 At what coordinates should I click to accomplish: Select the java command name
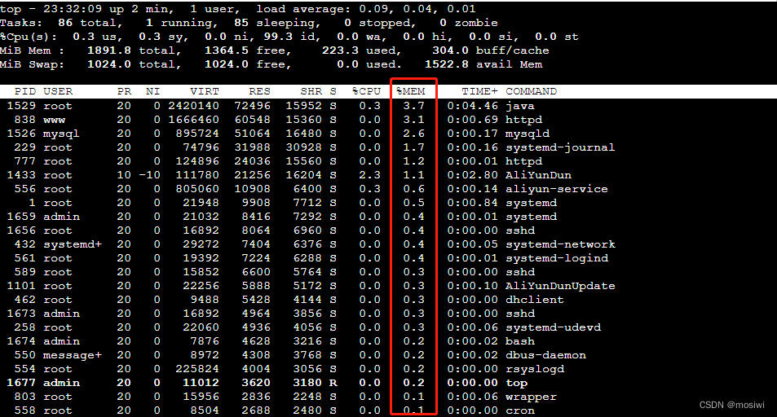point(520,106)
